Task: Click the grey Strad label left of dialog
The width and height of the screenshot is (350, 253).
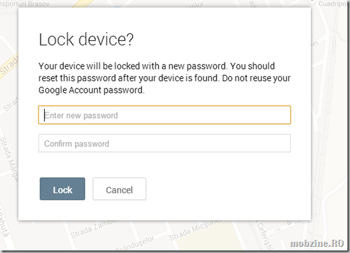Action: pos(11,104)
